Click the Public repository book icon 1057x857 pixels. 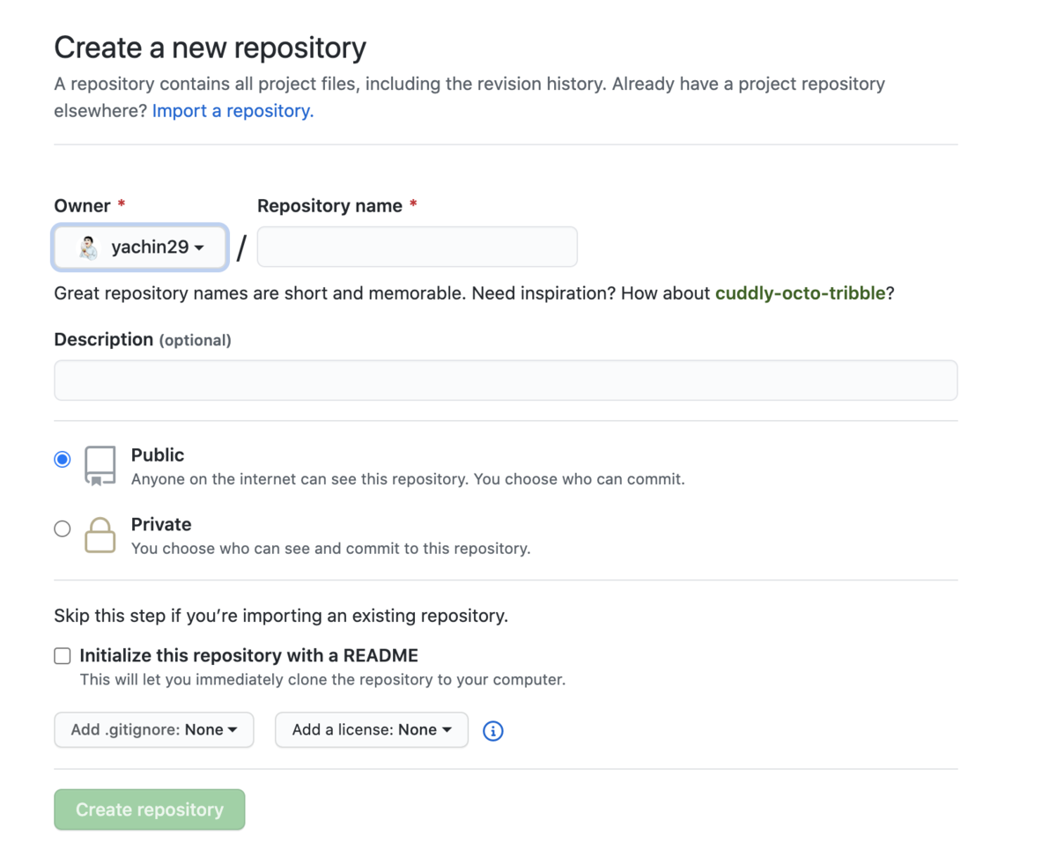100,465
